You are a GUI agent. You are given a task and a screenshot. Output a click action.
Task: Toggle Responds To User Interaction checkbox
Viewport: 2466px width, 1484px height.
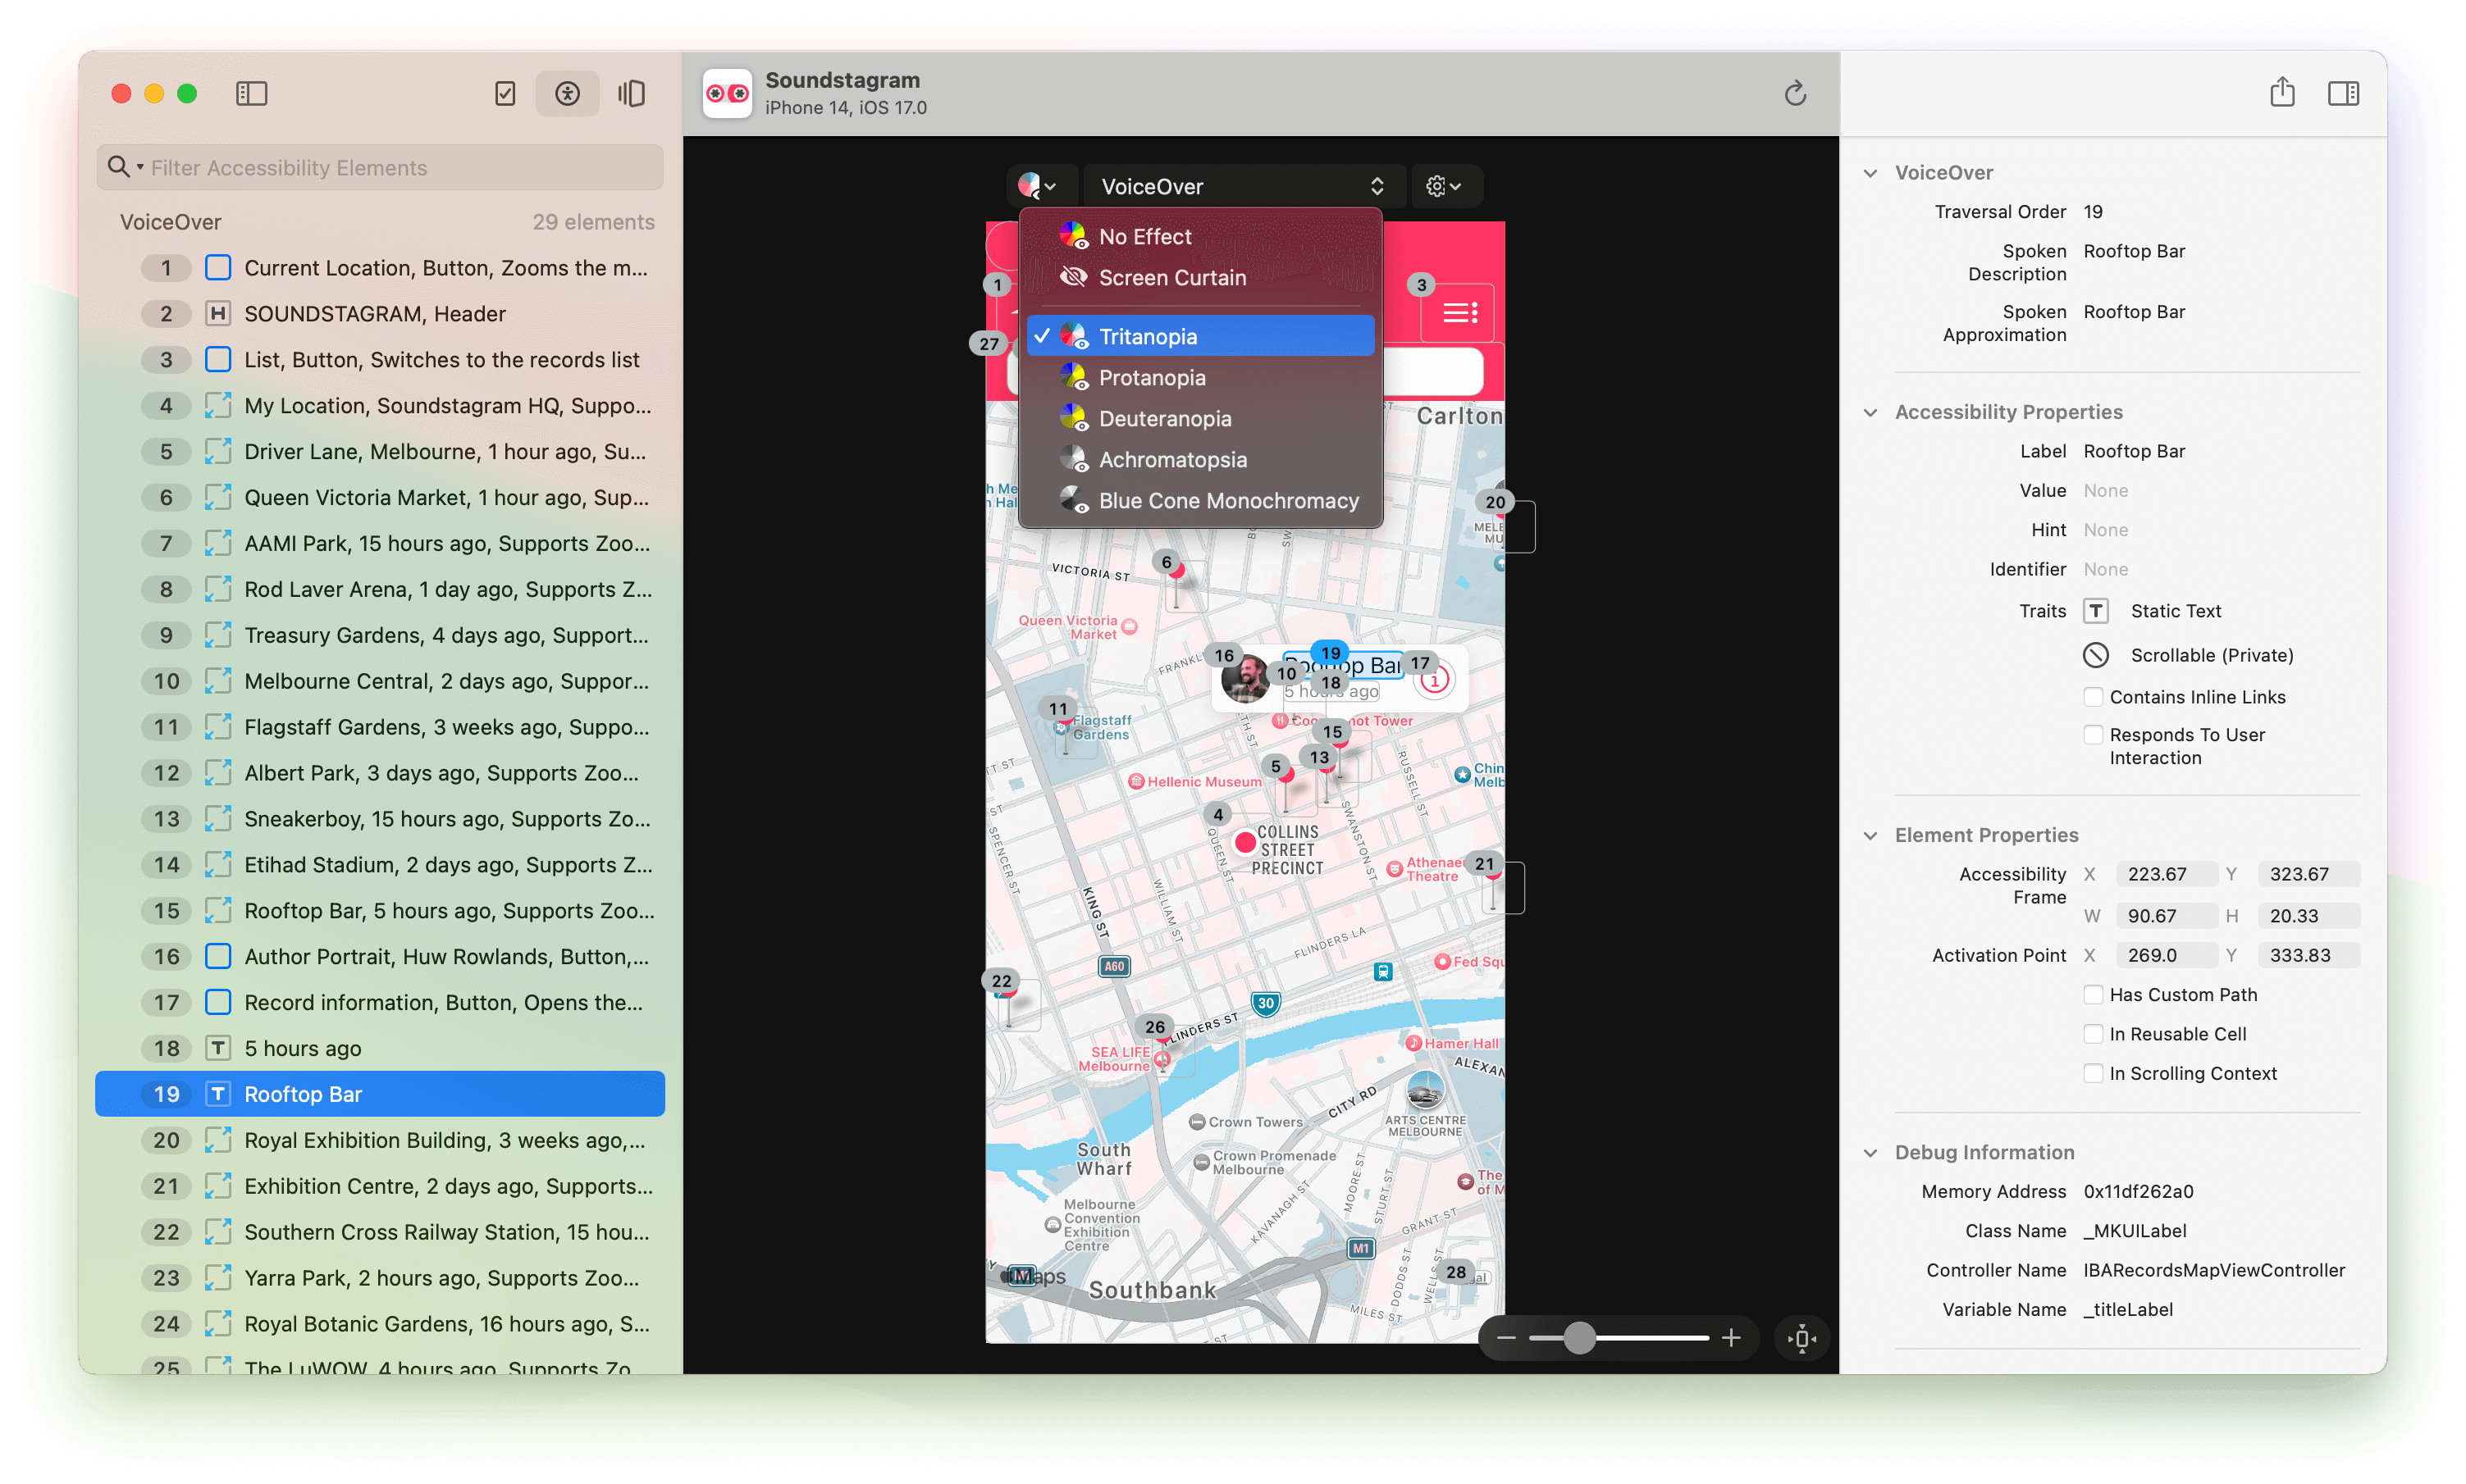[2093, 734]
